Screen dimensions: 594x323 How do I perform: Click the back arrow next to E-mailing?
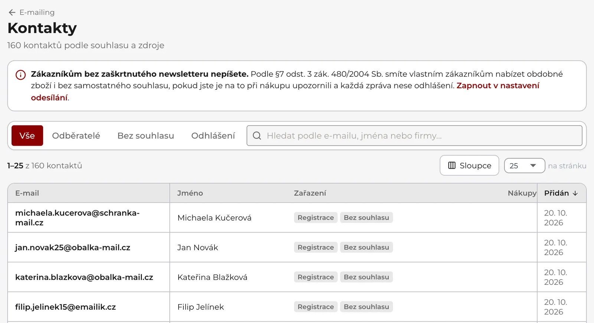(x=12, y=13)
